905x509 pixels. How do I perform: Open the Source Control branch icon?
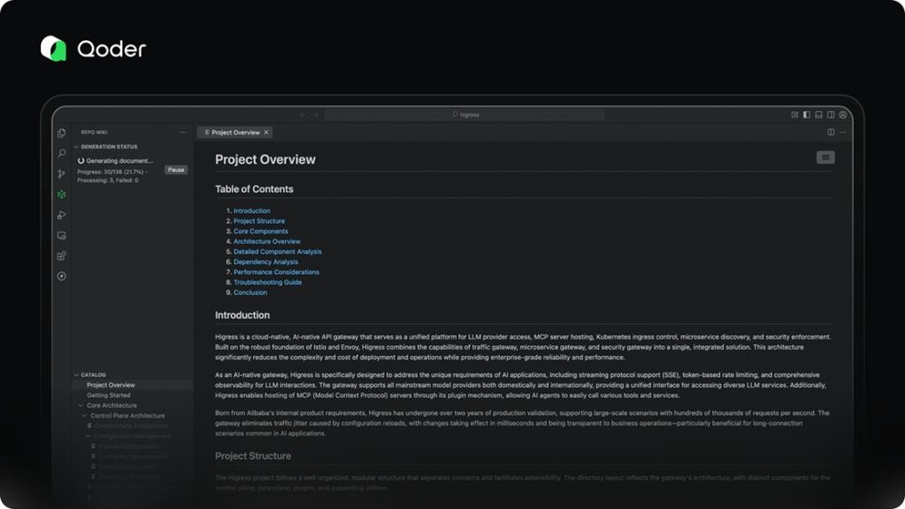point(61,174)
